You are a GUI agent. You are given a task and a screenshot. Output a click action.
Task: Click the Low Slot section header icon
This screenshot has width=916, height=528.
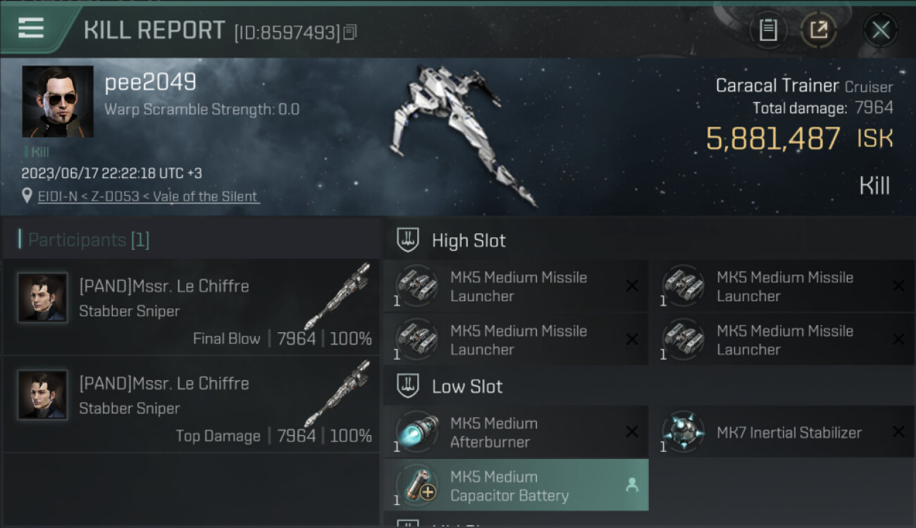click(409, 386)
